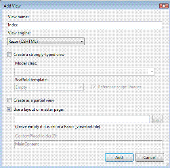Enable Create a strongly-typed view checkbox
The width and height of the screenshot is (170, 168).
click(x=9, y=55)
